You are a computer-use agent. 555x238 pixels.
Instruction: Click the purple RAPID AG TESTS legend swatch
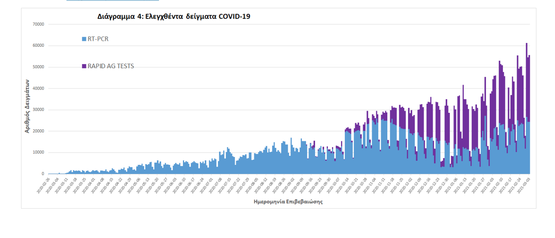[84, 66]
